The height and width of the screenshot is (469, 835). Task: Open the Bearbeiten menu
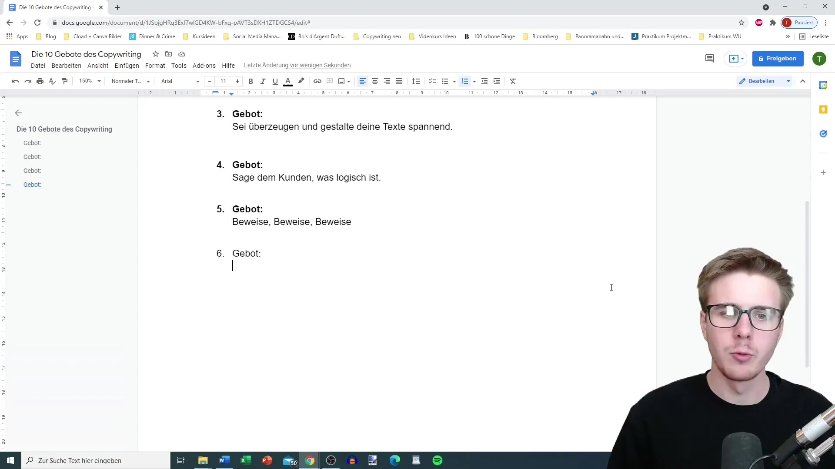pyautogui.click(x=66, y=66)
